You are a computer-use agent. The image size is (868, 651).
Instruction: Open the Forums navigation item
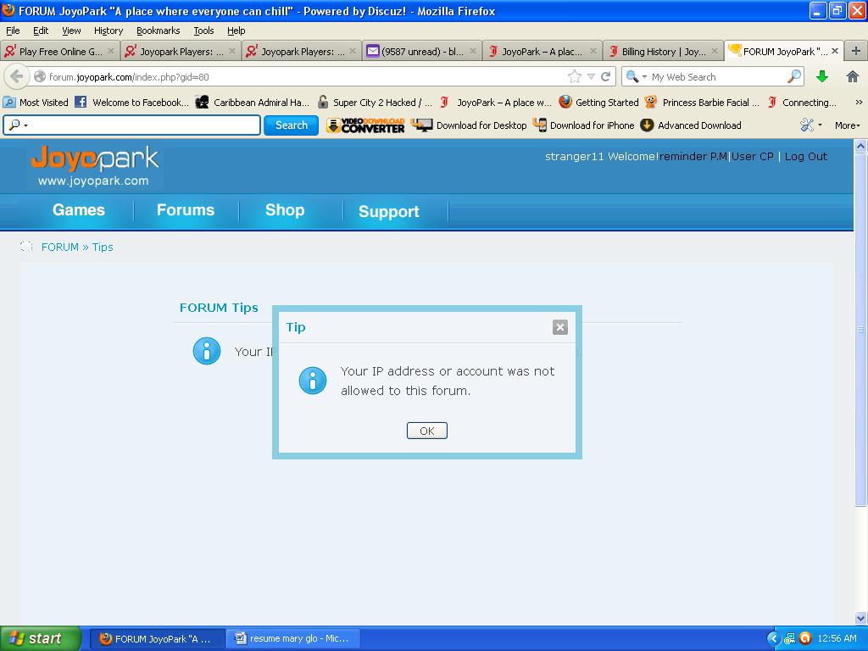click(186, 210)
